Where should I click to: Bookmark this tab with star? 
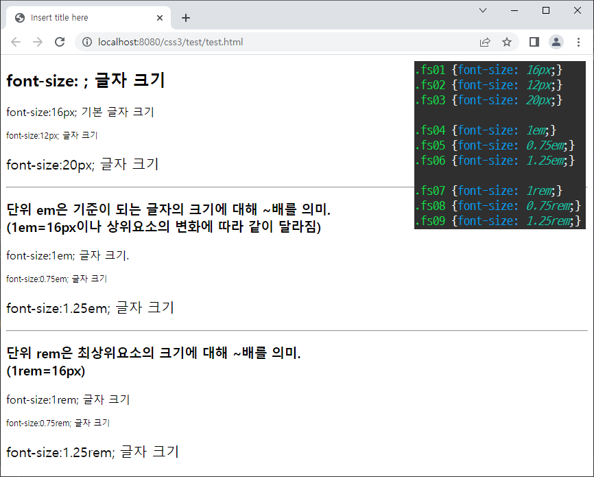pos(507,42)
